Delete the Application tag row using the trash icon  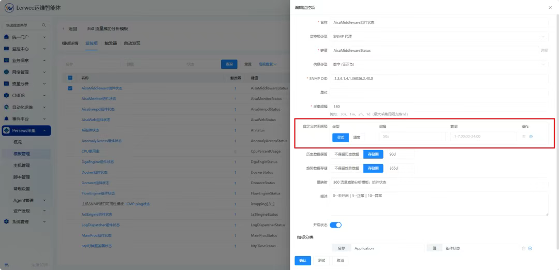[x=523, y=248]
